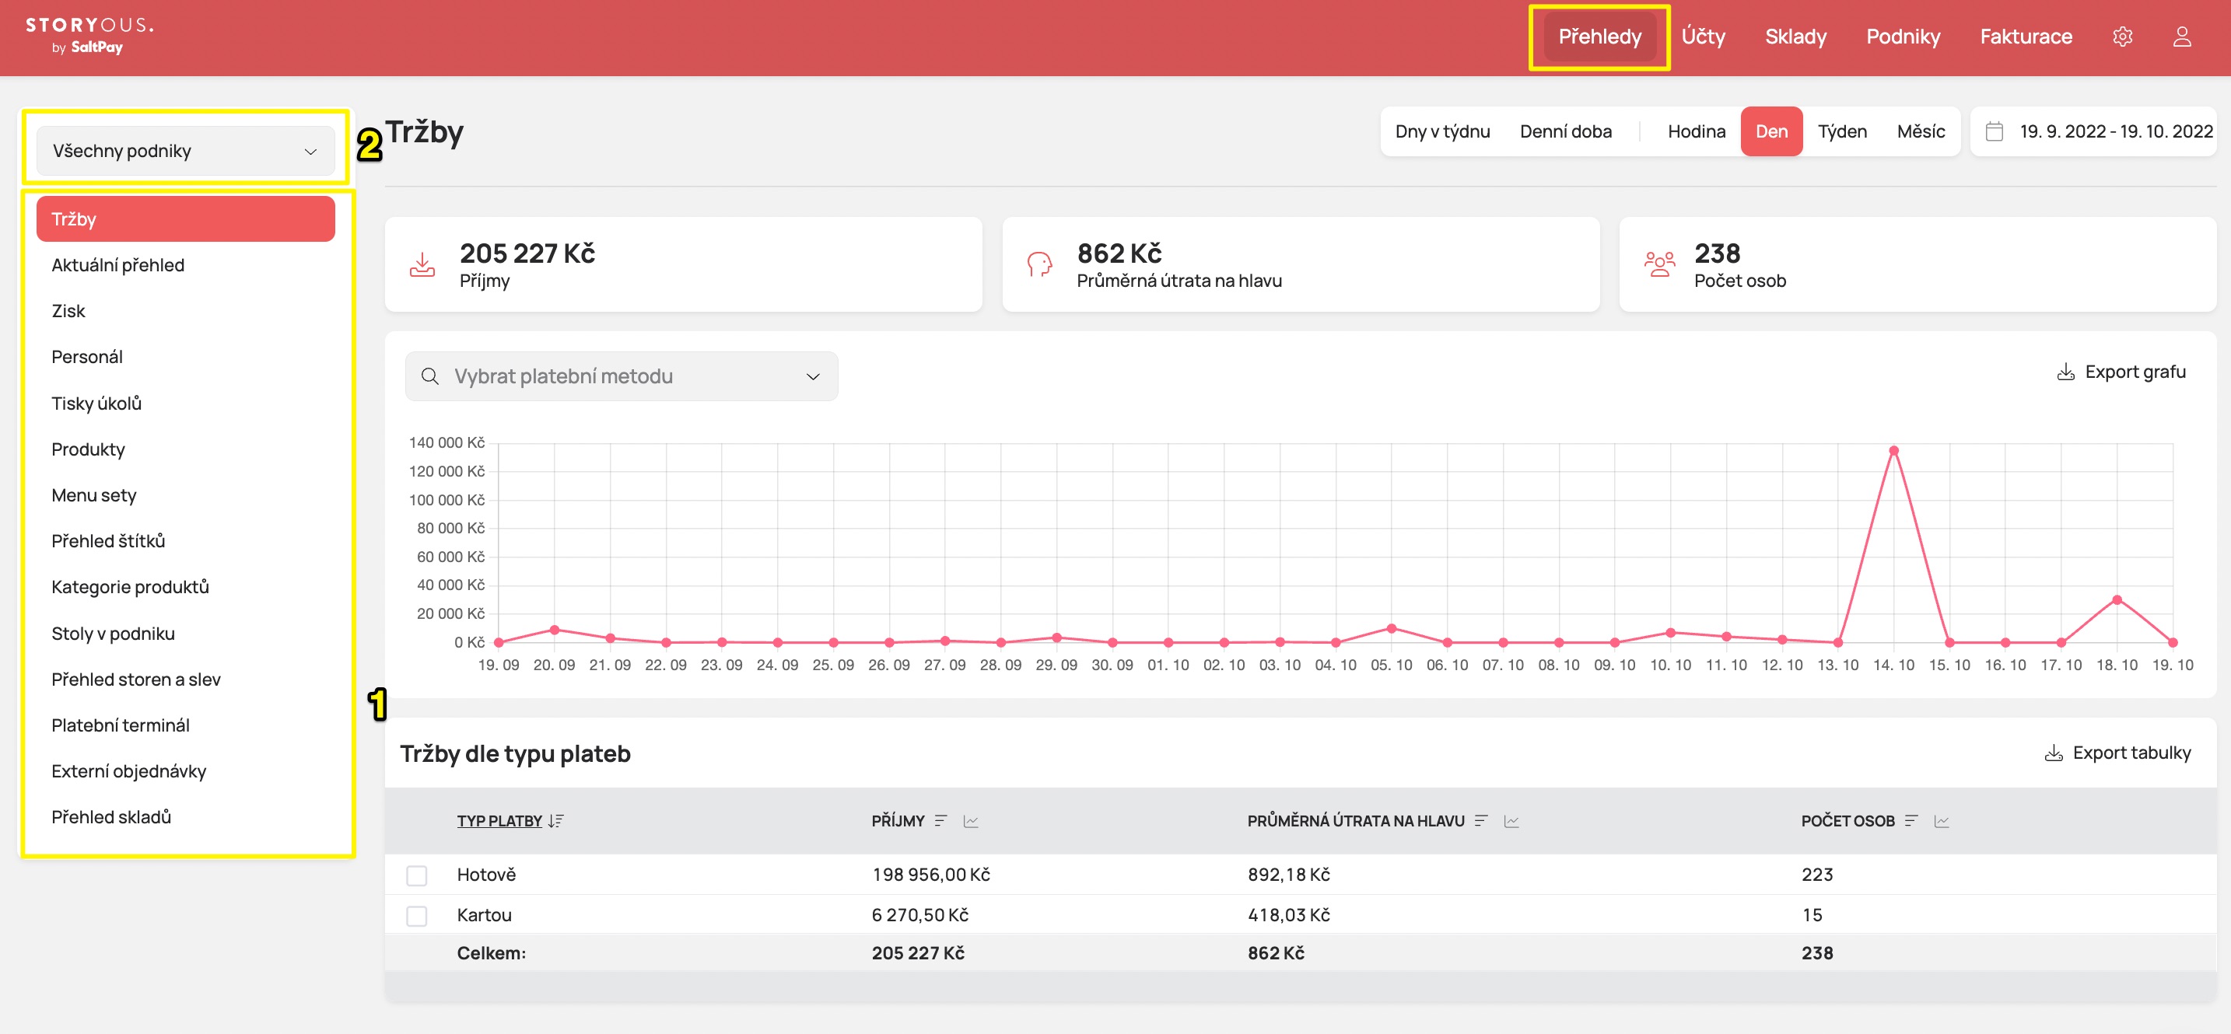Viewport: 2231px width, 1034px height.
Task: Click the 862 Kč average spend card
Action: [1301, 264]
